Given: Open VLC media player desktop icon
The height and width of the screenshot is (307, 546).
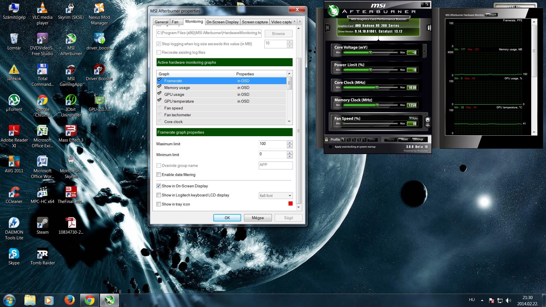Looking at the screenshot, I should click(x=42, y=14).
